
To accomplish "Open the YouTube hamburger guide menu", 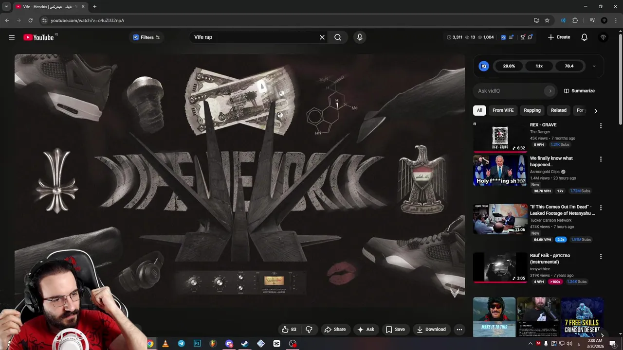I will pos(12,37).
